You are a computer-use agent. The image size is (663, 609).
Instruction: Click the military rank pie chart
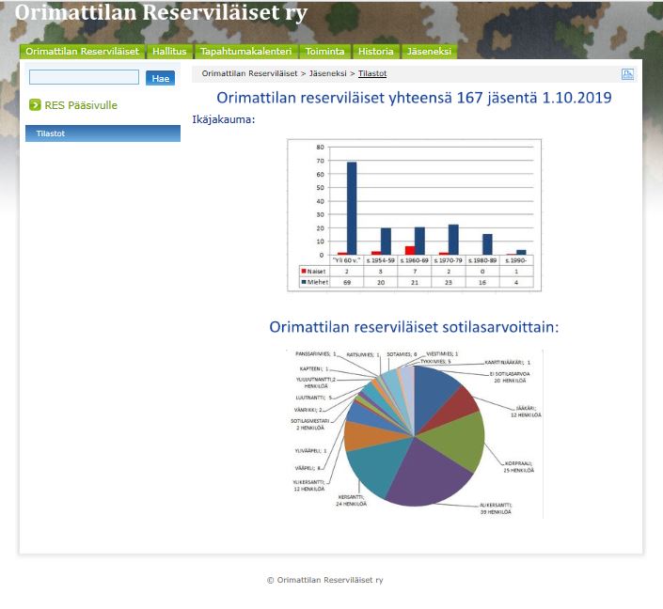click(x=415, y=432)
